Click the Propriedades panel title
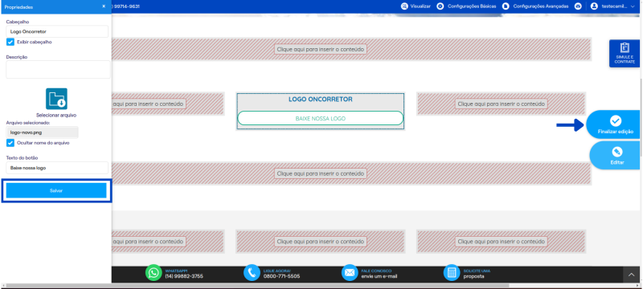This screenshot has height=289, width=643. point(18,7)
